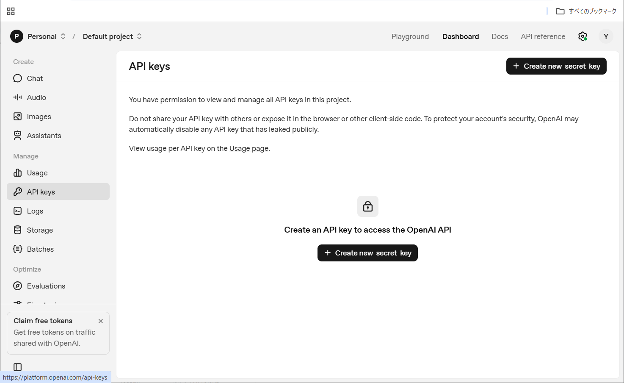Image resolution: width=624 pixels, height=383 pixels.
Task: Toggle the sidebar collapse icon
Action: pos(17,367)
